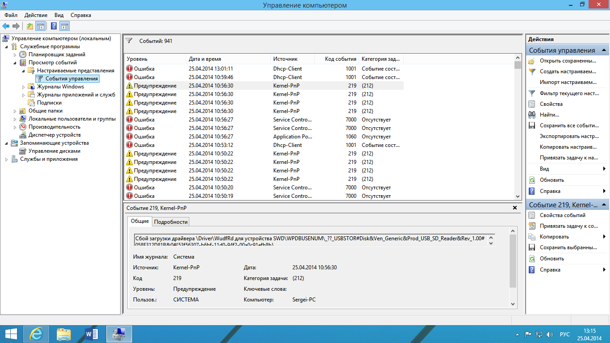Select the 13:01:11 Dhcp-Client error row
610x343 pixels.
[x=263, y=69]
